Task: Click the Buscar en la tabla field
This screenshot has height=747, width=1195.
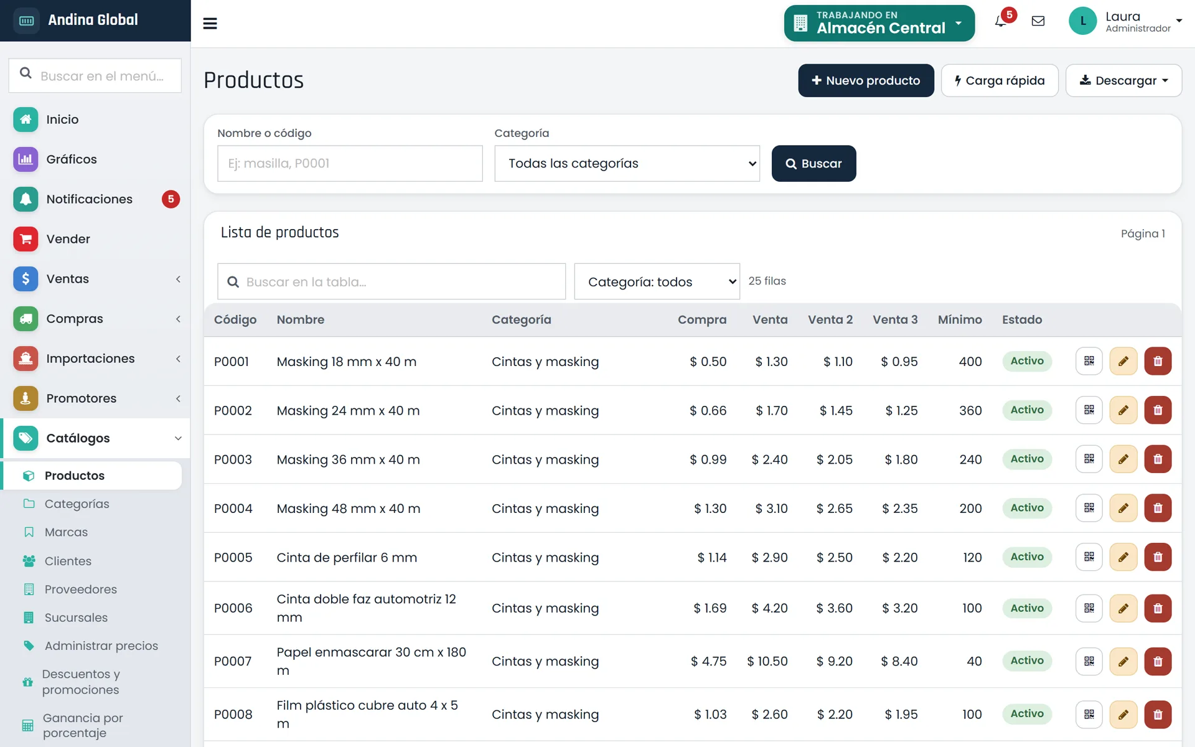Action: coord(391,282)
